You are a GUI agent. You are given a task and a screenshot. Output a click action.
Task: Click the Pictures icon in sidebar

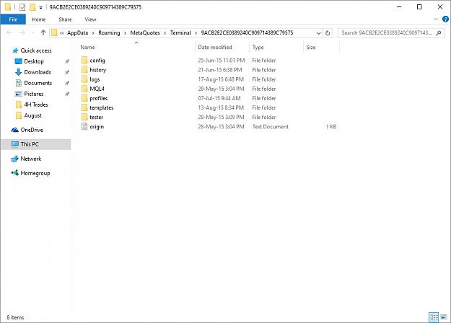click(19, 94)
